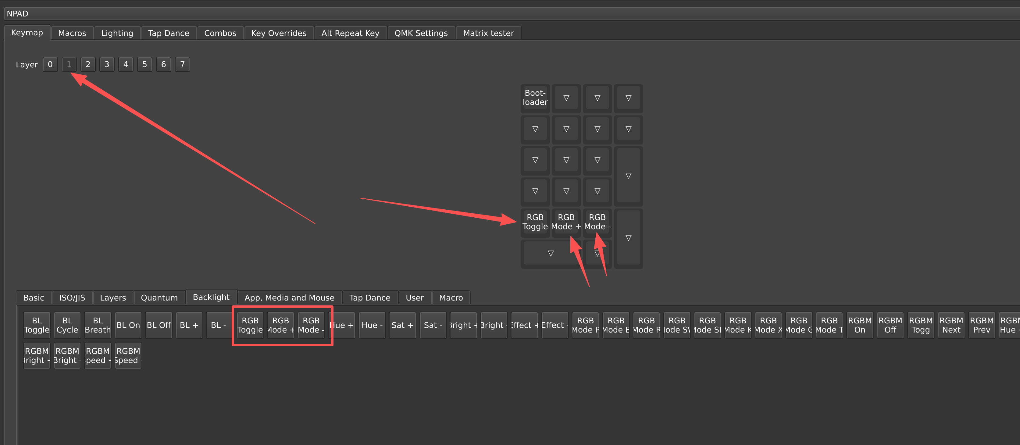Image resolution: width=1020 pixels, height=445 pixels.
Task: Choose the Sat + keycode
Action: click(x=402, y=325)
